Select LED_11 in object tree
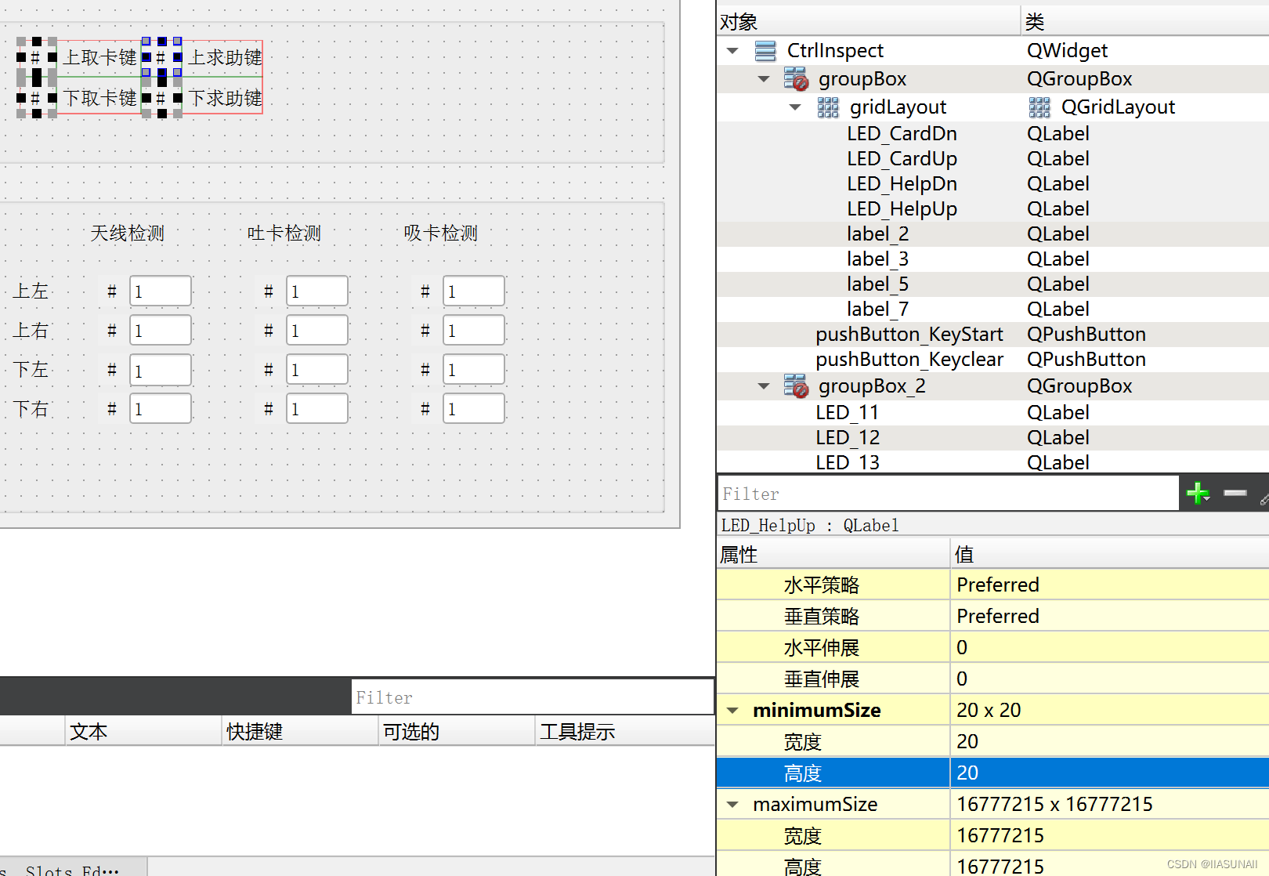 [x=847, y=413]
